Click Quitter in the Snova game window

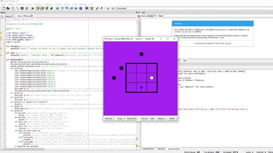click(172, 119)
